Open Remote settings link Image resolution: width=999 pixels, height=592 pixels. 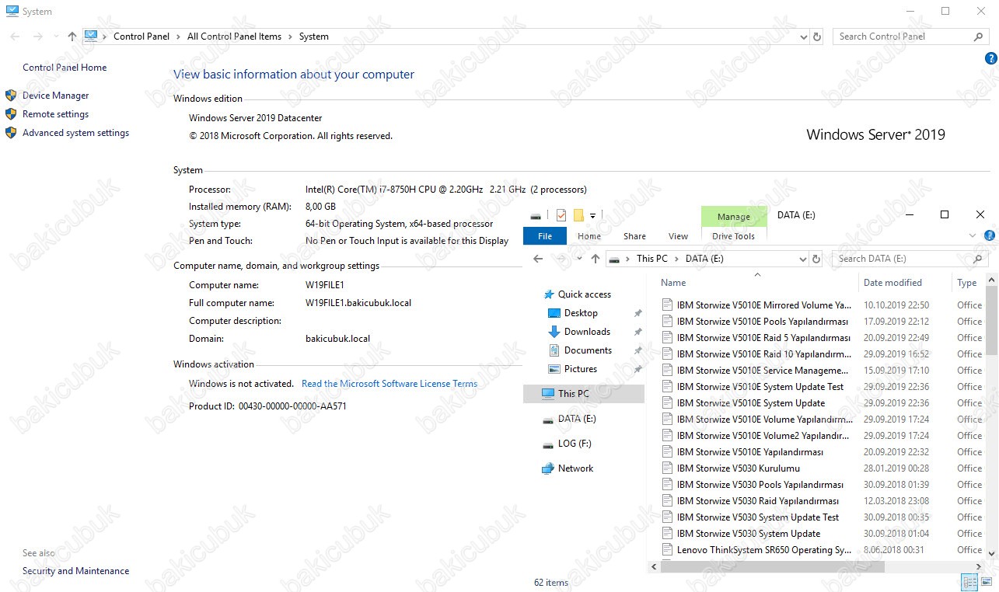(55, 114)
